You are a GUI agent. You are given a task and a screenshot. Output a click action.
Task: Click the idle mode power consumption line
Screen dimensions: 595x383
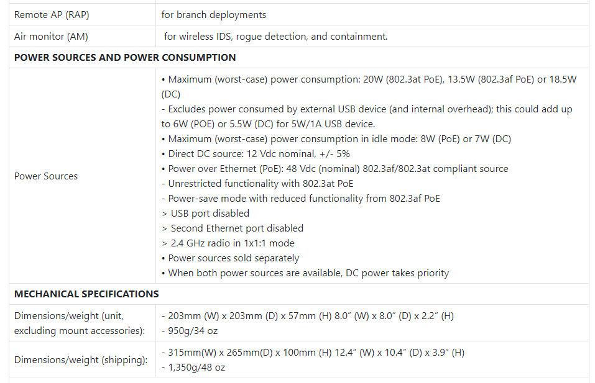pos(339,139)
